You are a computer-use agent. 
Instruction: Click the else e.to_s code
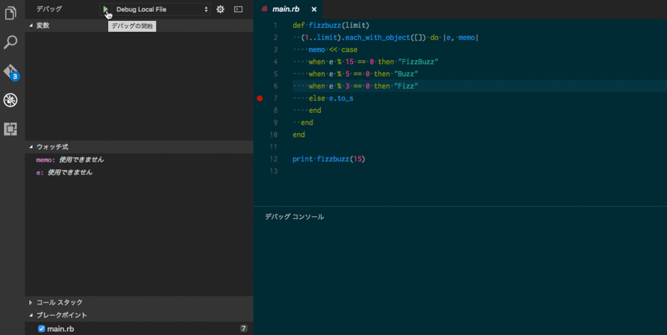tap(331, 98)
